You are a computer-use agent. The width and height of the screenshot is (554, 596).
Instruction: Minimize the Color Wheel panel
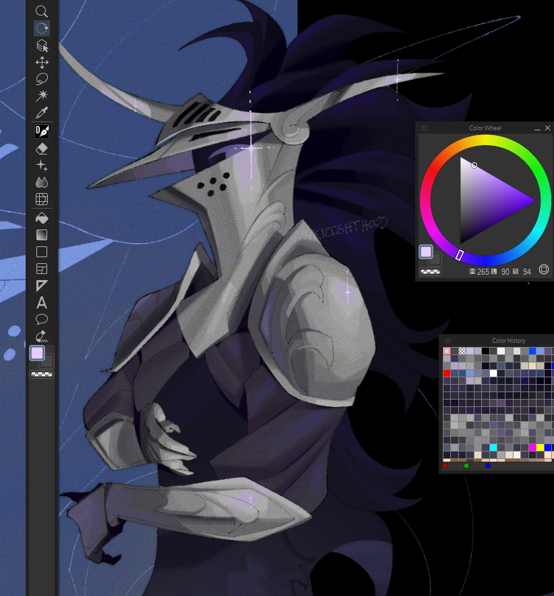click(x=538, y=128)
